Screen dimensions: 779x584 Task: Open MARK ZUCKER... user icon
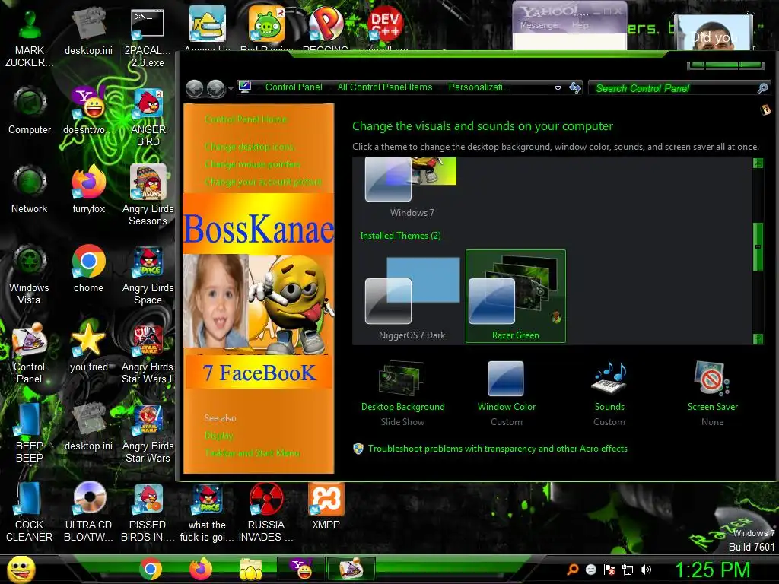30,38
